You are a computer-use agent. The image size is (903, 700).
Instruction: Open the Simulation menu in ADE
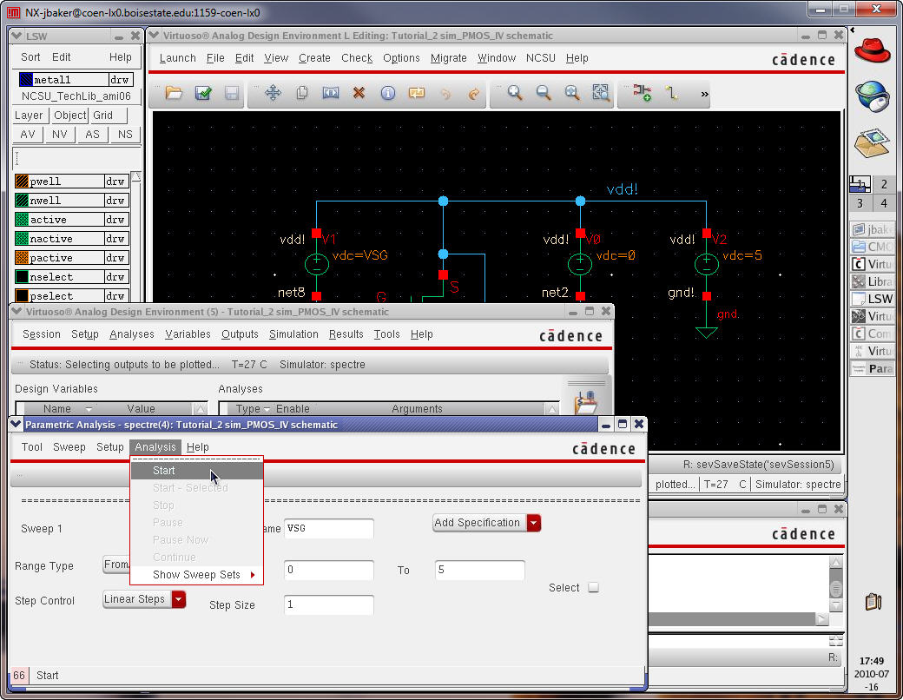point(293,334)
